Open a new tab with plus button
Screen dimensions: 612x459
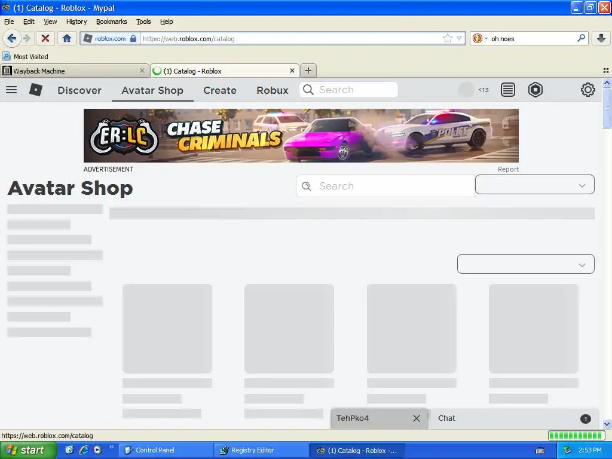pos(308,71)
